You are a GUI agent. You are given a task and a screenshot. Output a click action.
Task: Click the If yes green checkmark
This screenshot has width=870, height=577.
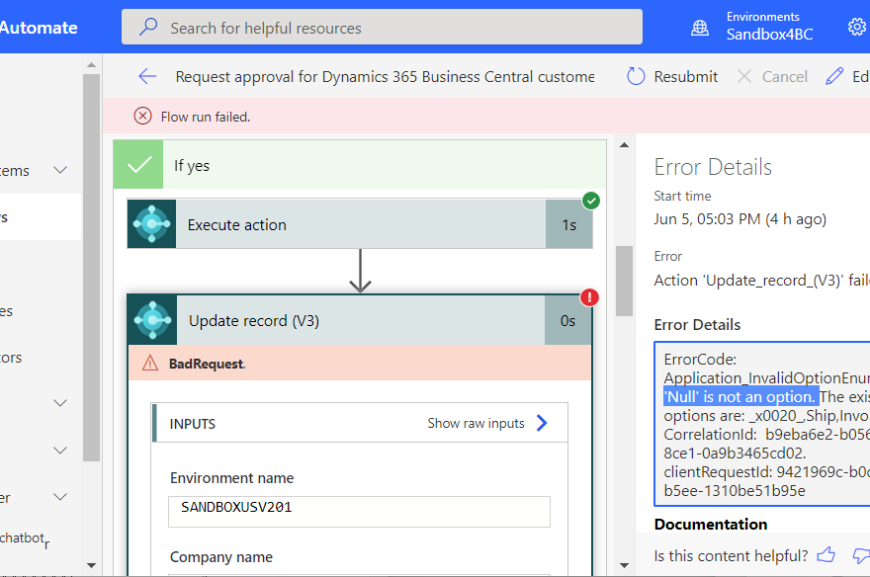(138, 165)
